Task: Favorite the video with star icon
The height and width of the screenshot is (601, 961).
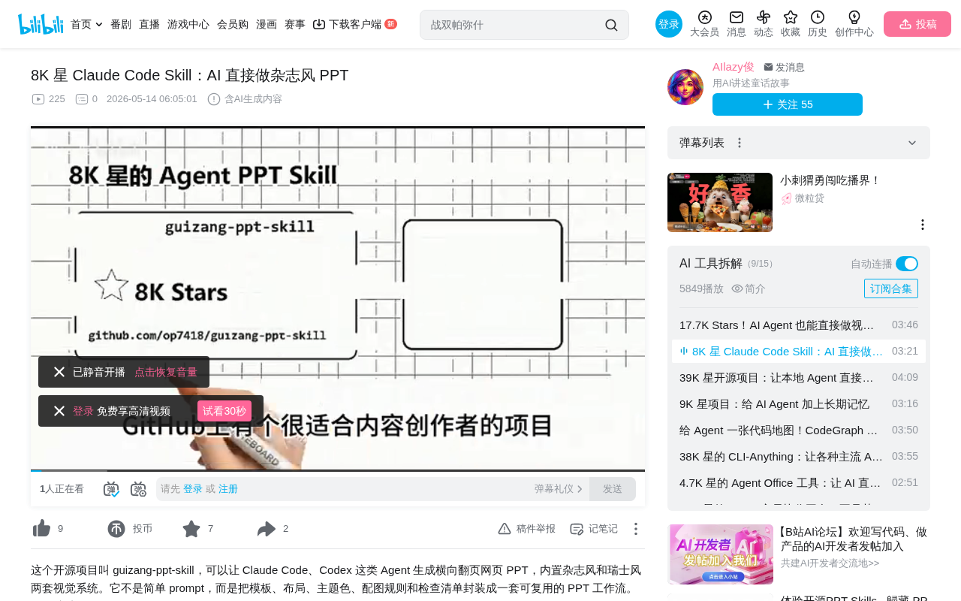Action: 191,529
